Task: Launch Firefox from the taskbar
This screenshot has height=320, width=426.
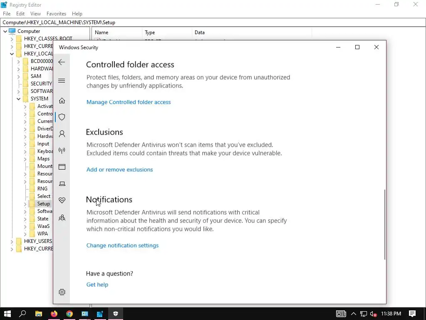Action: [54, 314]
